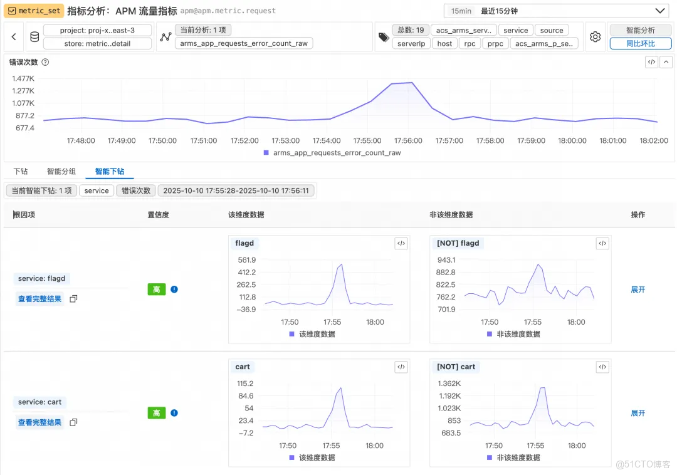Click the 同比环比 button

[x=641, y=43]
